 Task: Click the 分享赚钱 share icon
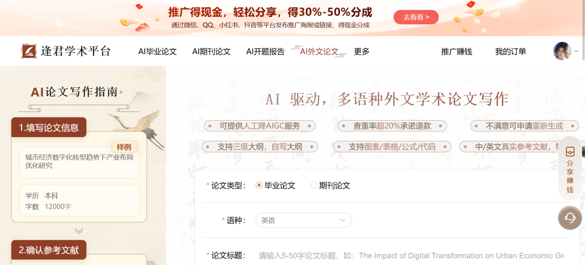[x=570, y=152]
